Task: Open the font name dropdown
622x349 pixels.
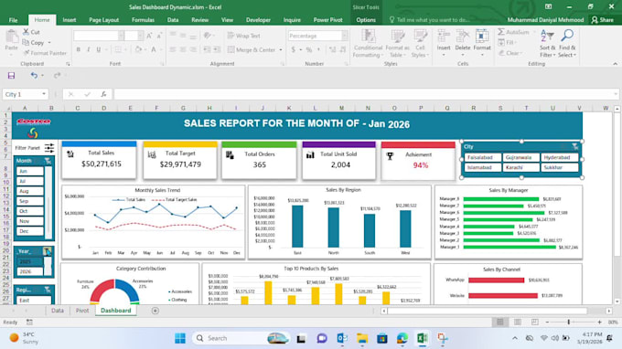Action: pyautogui.click(x=121, y=36)
